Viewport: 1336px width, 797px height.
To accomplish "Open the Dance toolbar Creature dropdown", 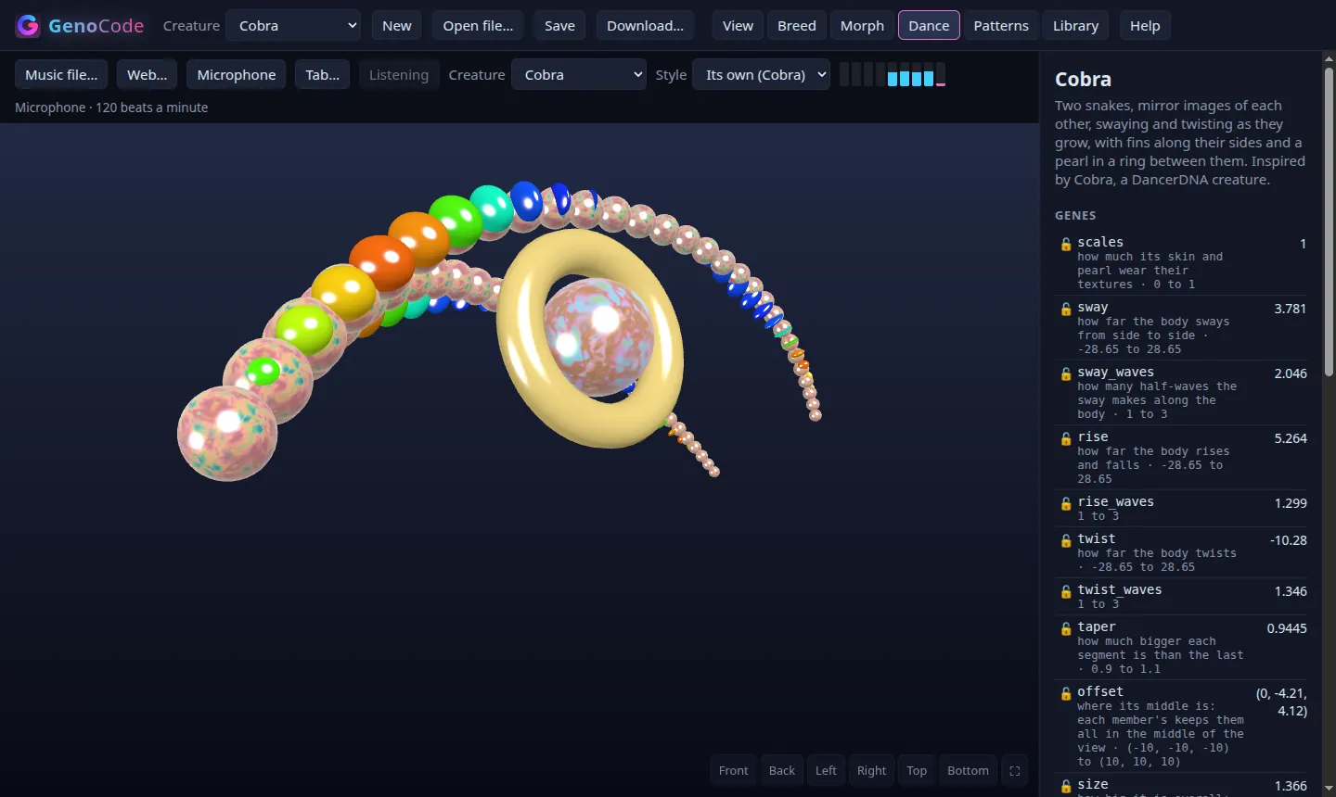I will point(579,75).
